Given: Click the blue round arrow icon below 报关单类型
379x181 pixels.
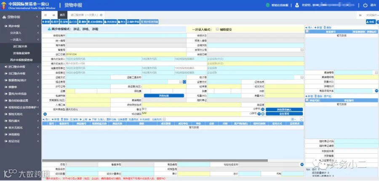Looking at the screenshot, I should (x=45, y=114).
